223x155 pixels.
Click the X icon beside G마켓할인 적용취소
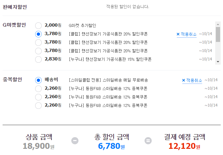[178, 34]
